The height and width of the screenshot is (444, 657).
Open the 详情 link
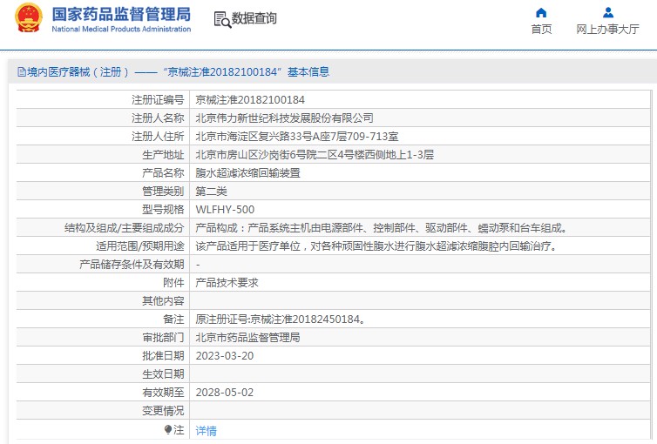[x=207, y=431]
